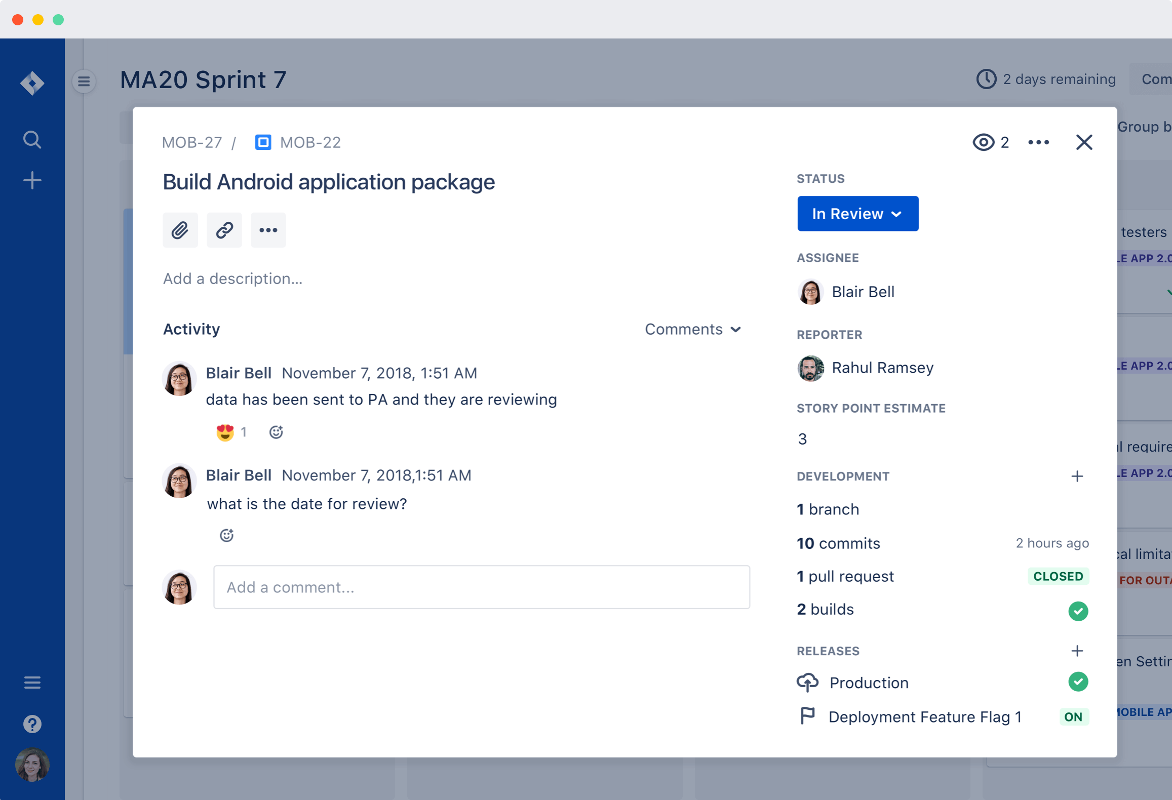This screenshot has width=1172, height=800.
Task: Expand the Comments activity filter dropdown
Action: click(x=692, y=330)
